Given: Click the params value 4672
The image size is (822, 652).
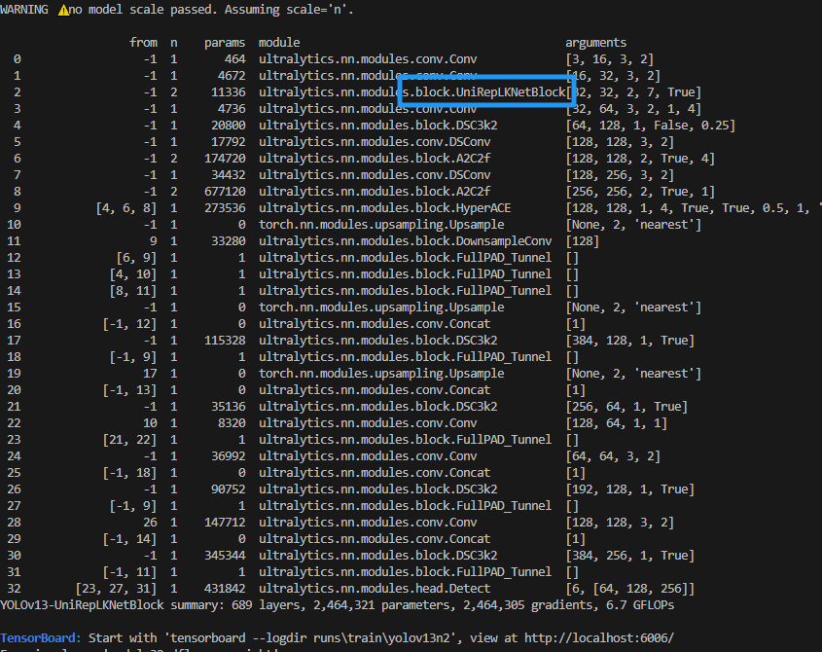Looking at the screenshot, I should click(232, 76).
